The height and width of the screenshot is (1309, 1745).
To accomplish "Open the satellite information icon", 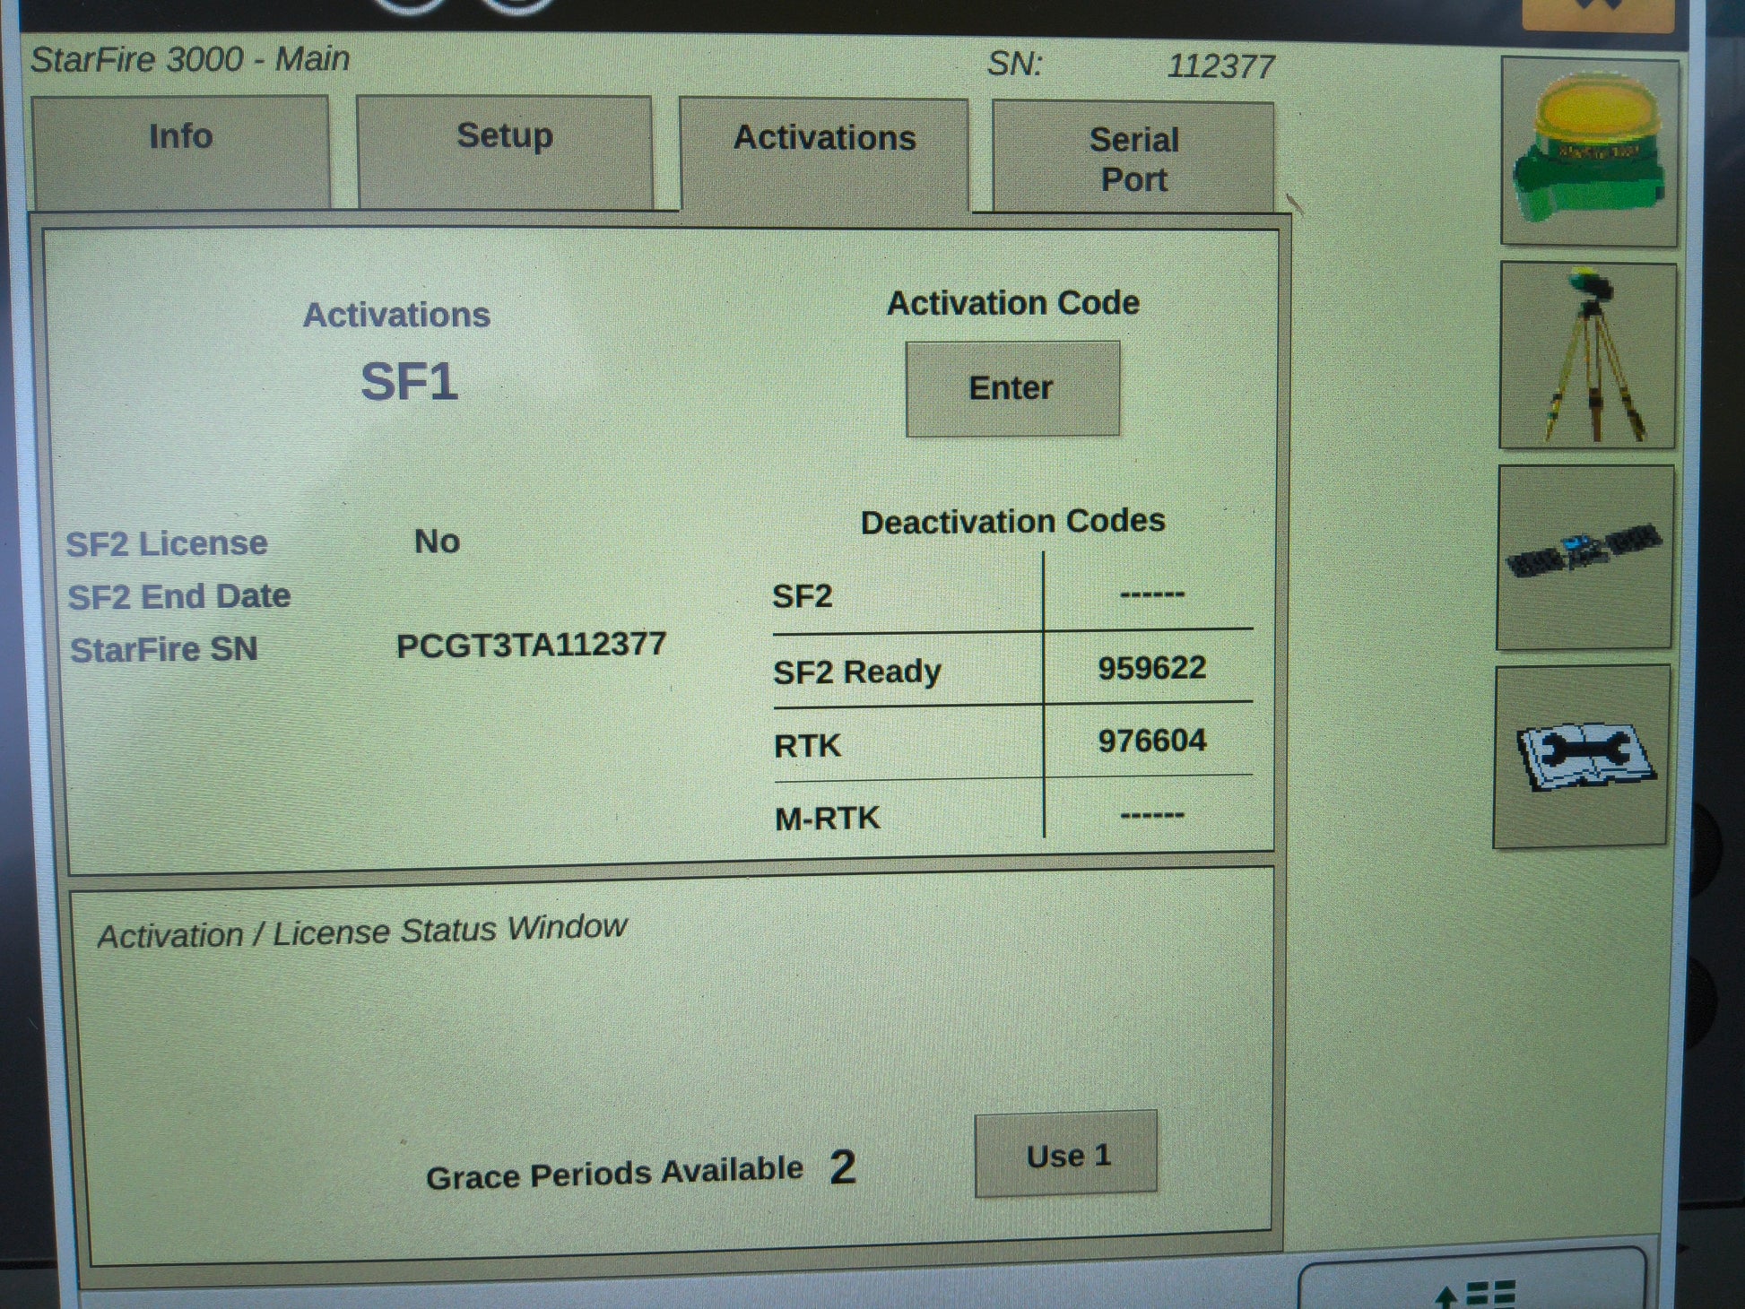I will pos(1584,557).
